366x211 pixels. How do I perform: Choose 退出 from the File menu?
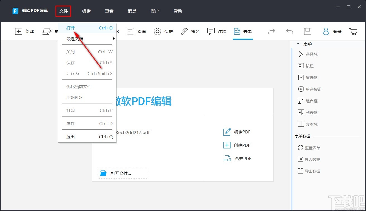(87, 137)
